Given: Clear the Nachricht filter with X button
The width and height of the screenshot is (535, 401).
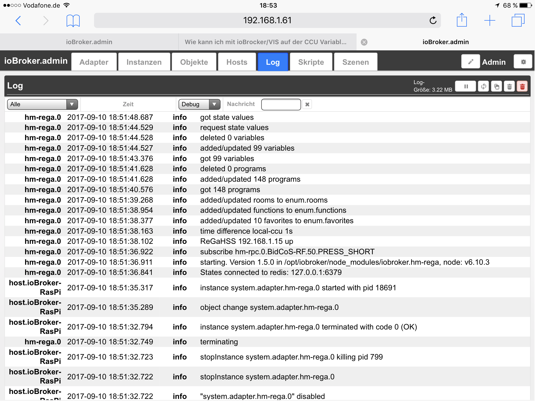Looking at the screenshot, I should point(307,104).
